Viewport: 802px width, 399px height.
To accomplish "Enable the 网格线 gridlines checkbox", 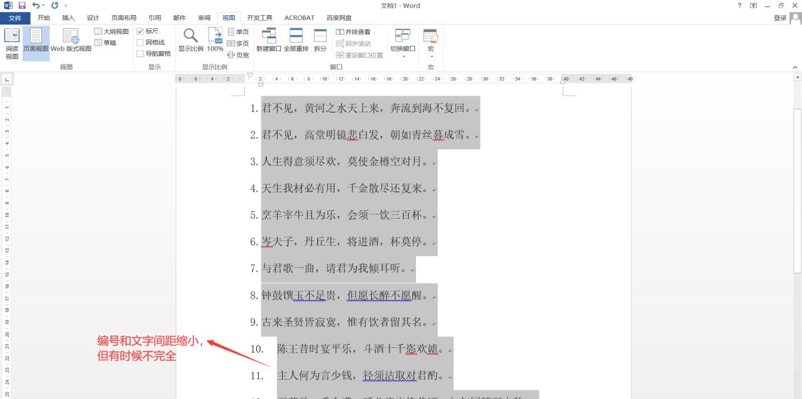I will point(140,43).
